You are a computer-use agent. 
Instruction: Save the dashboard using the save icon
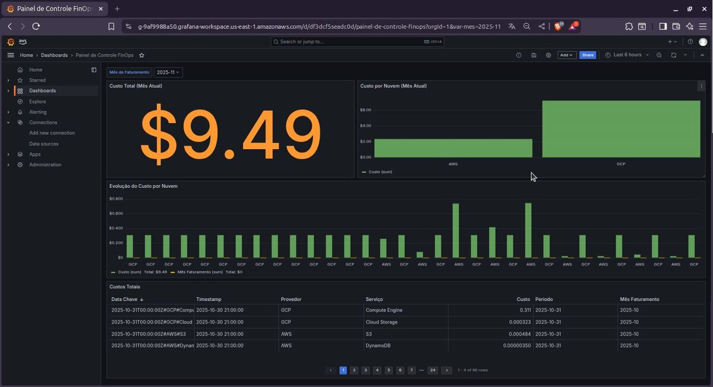click(534, 55)
